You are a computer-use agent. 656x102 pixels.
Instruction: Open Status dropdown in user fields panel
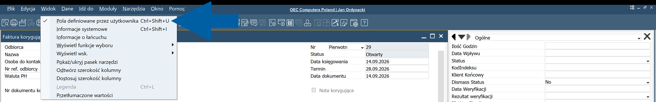[x=648, y=61]
